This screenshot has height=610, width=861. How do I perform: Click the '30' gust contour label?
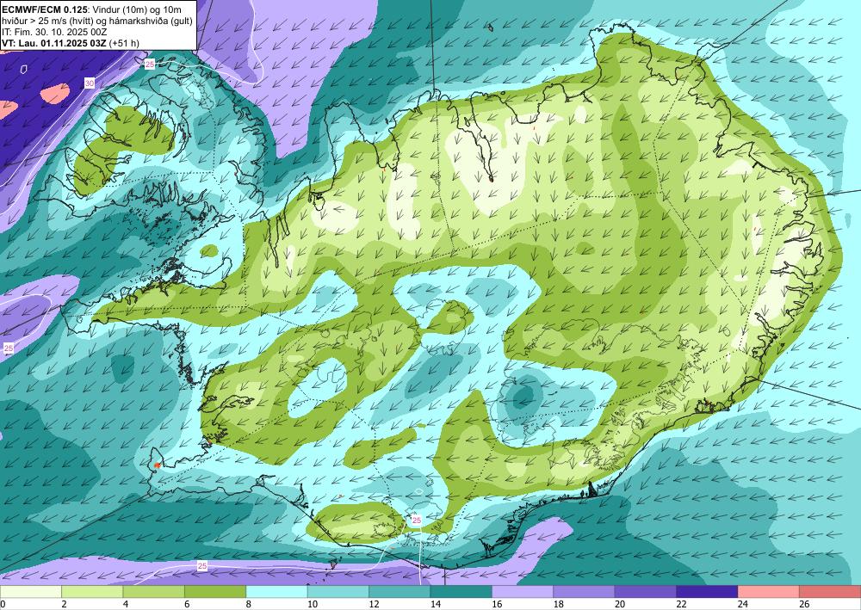(x=89, y=83)
